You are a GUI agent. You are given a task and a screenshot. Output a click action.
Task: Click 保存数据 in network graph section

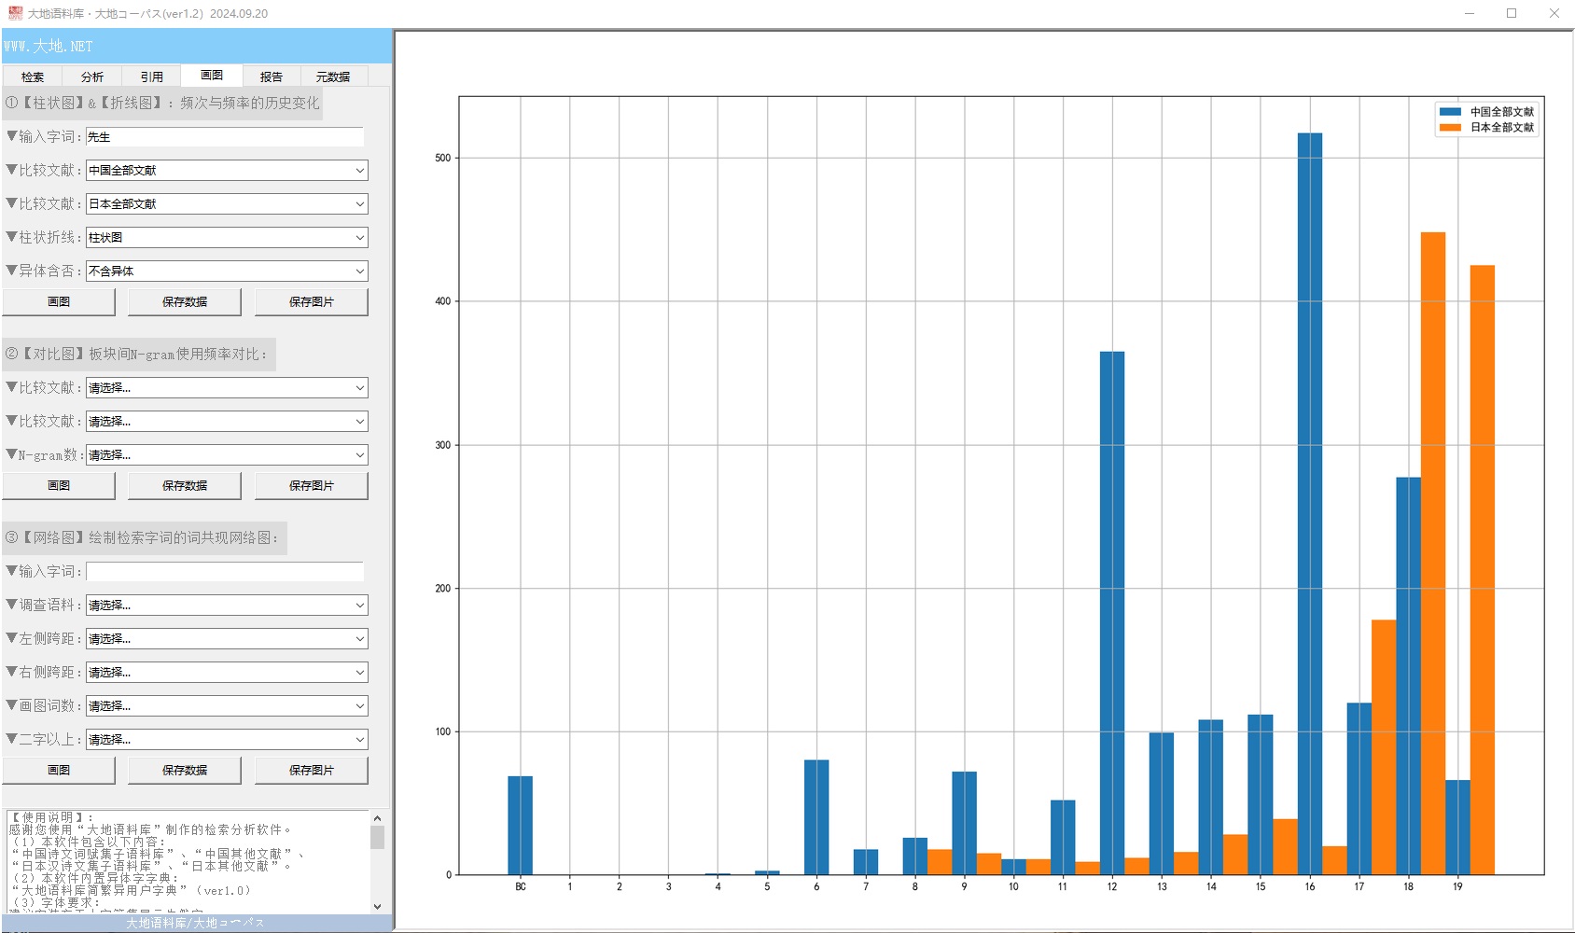pyautogui.click(x=185, y=770)
